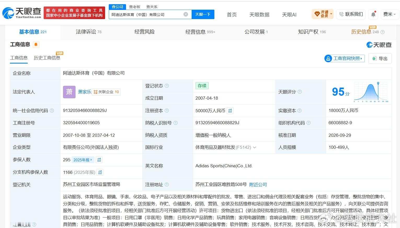This screenshot has width=400, height=228.
Task: Click 关联企业 10 badge
Action: 106,92
